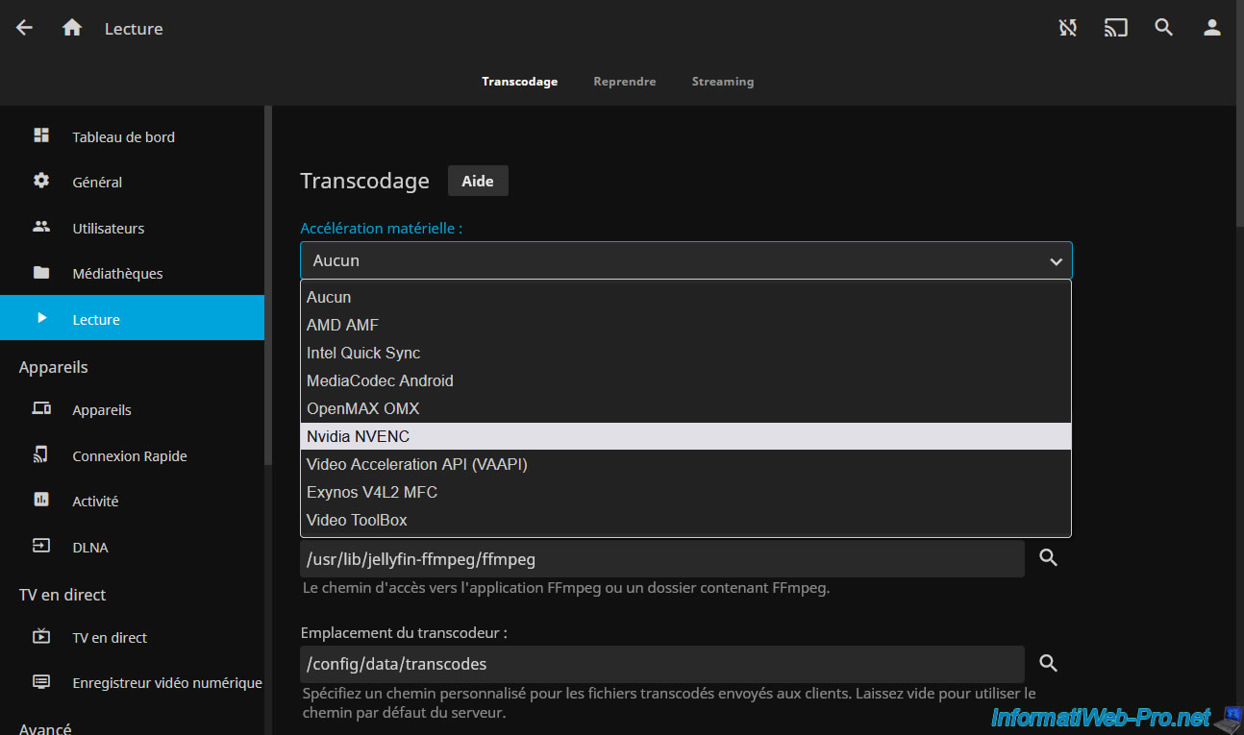Select AMD AMF hardware acceleration
The height and width of the screenshot is (735, 1244).
685,325
